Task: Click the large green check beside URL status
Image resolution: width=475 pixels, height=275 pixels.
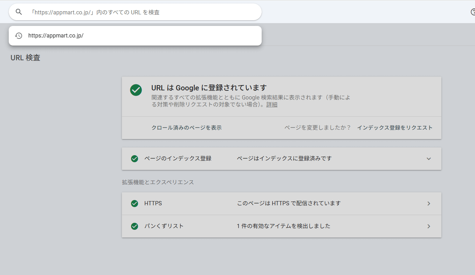Action: (x=136, y=90)
